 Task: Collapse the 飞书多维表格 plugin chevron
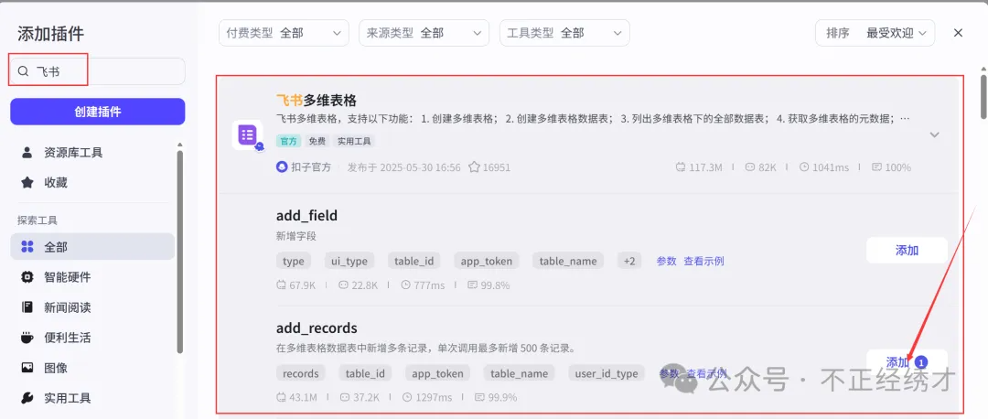coord(935,134)
